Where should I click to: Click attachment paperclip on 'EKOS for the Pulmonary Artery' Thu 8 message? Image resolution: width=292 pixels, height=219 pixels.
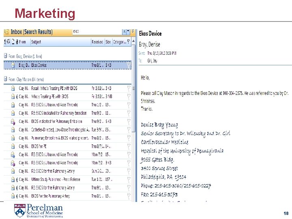click(x=17, y=196)
